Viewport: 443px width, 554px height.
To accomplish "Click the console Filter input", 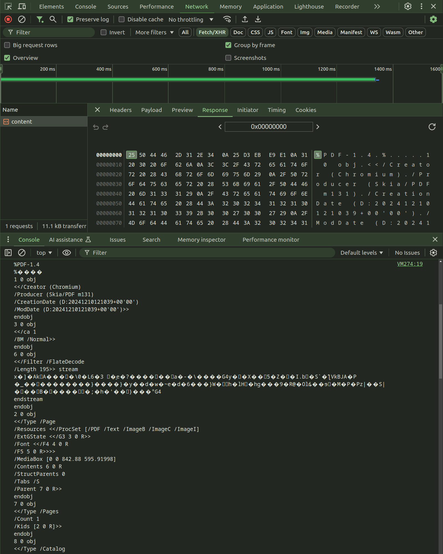I will pyautogui.click(x=207, y=252).
